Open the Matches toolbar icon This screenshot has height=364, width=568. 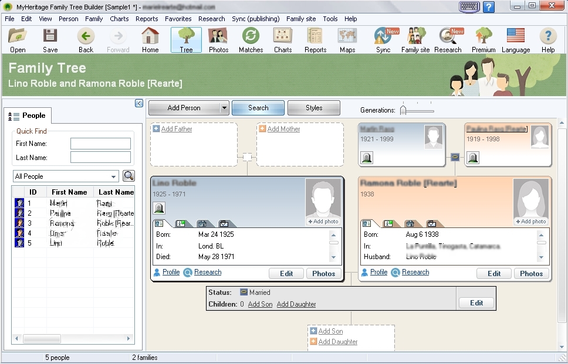pyautogui.click(x=251, y=40)
